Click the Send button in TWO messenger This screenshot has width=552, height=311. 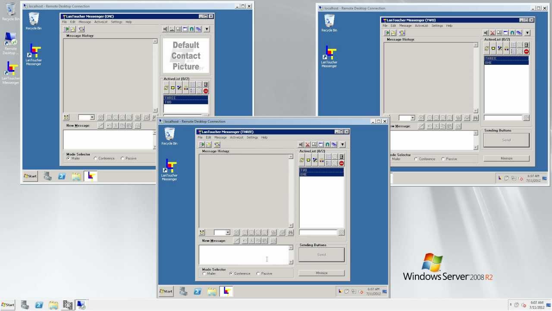(506, 140)
